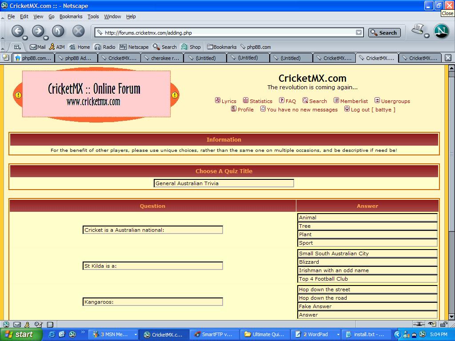Click the 'St Kilda is a:' question field
Viewport: 455px width, 341px height.
click(x=153, y=266)
